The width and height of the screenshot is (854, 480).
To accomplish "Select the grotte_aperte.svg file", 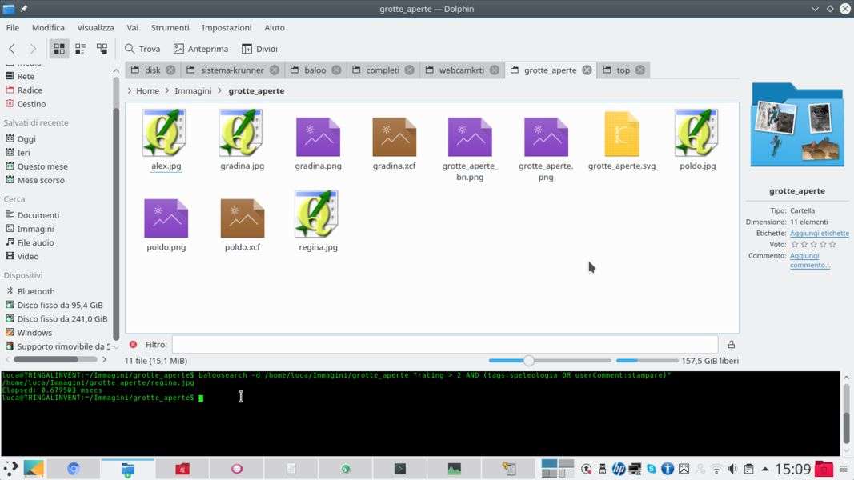I will point(622,142).
